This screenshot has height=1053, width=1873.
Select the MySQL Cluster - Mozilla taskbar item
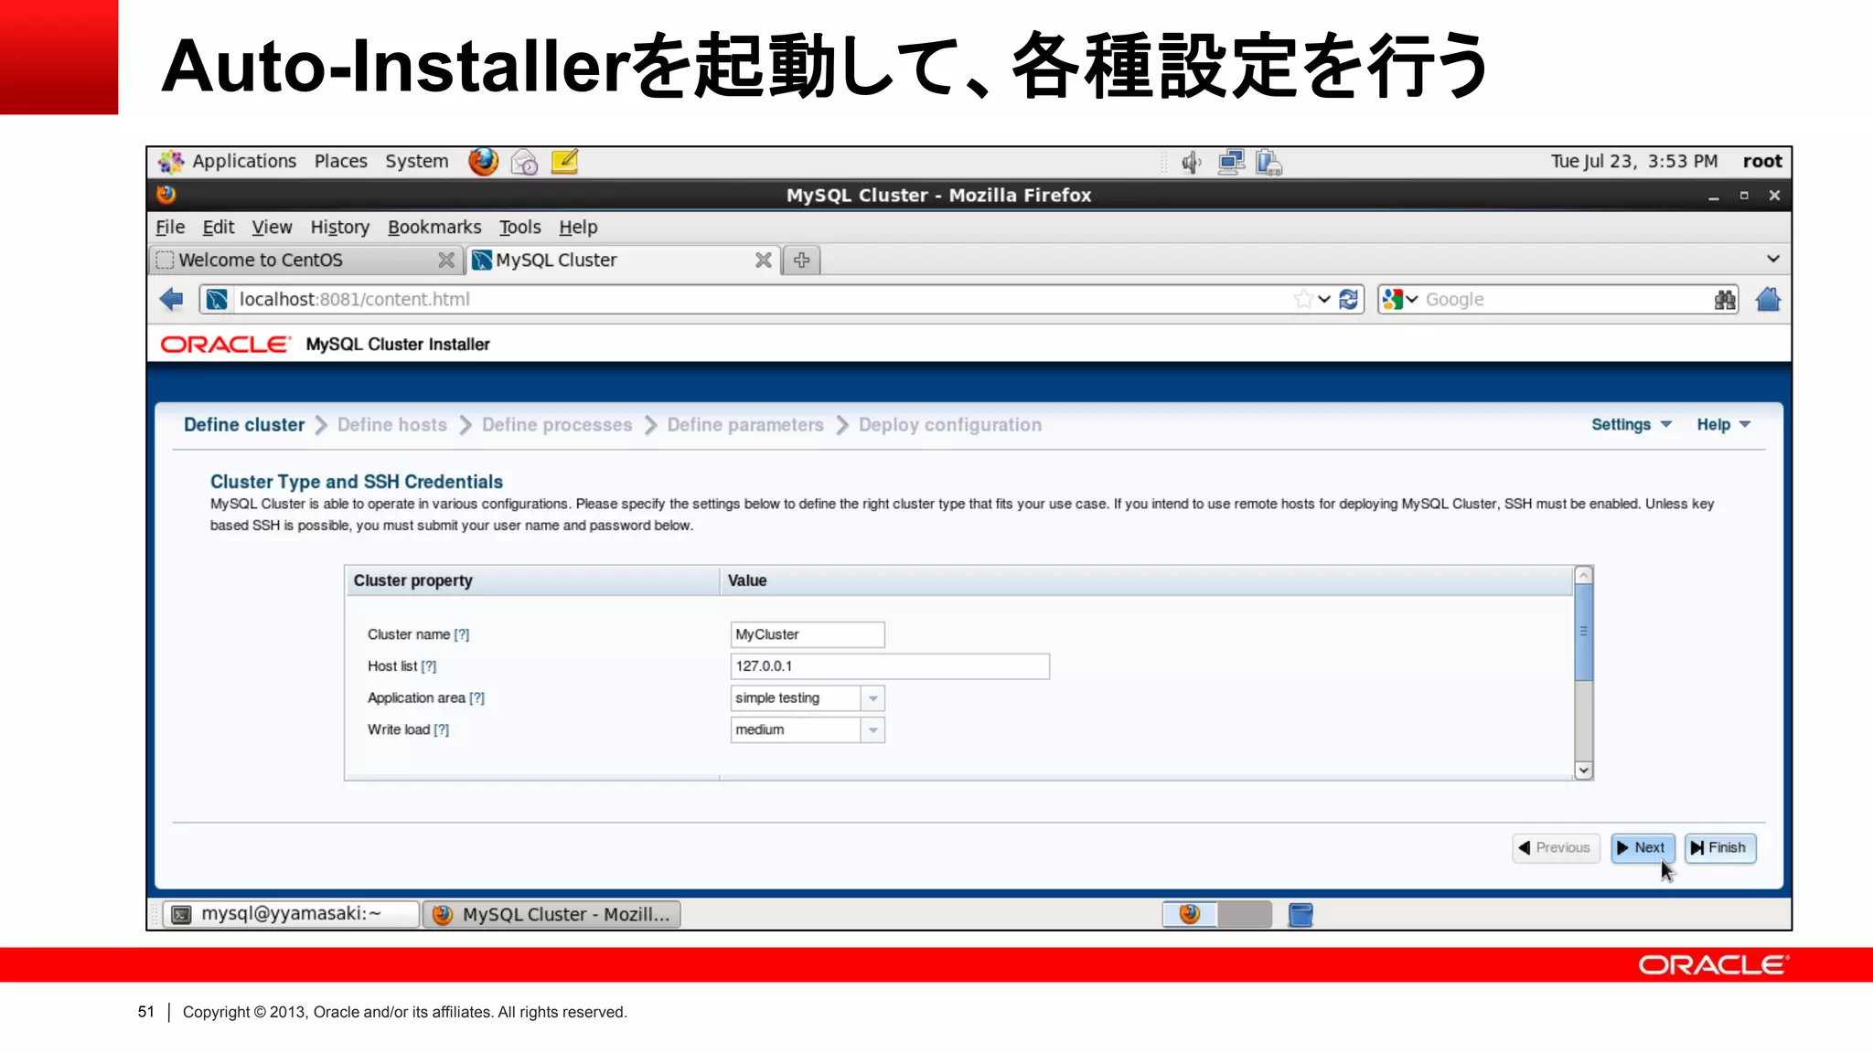coord(551,914)
